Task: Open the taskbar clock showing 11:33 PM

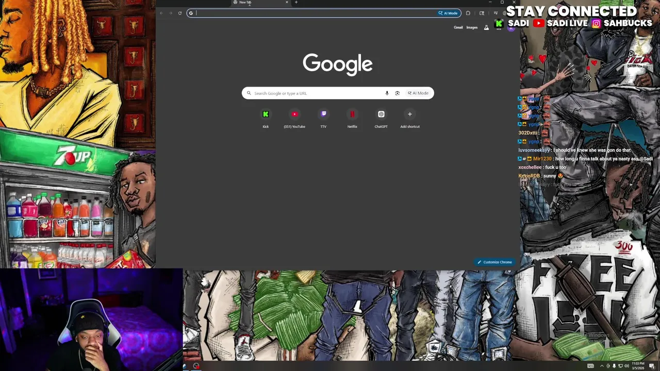Action: [x=639, y=366]
